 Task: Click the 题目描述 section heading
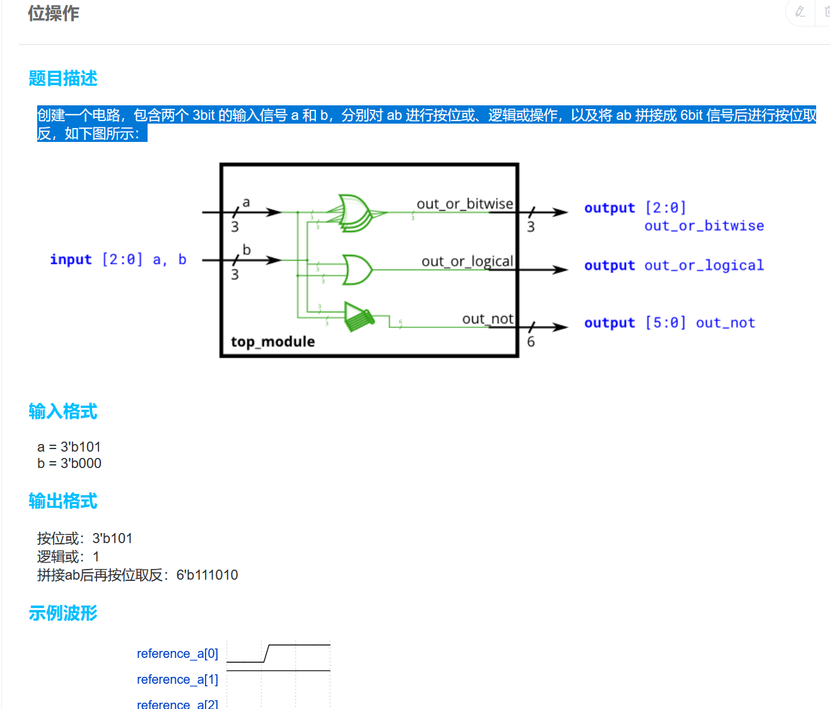63,78
